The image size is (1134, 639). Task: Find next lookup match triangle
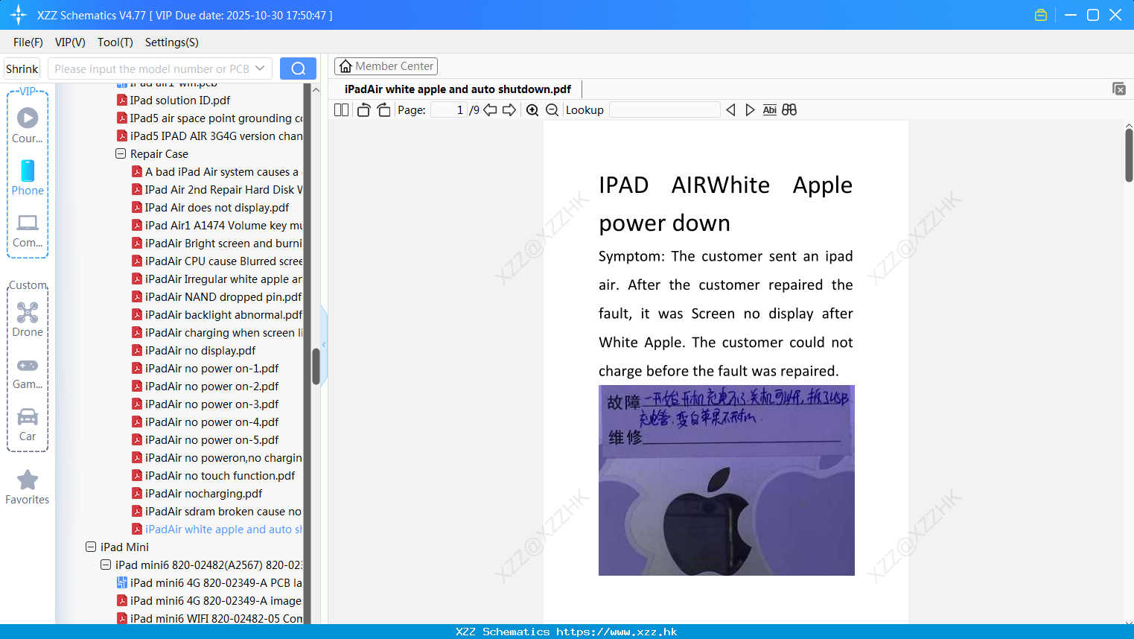(x=750, y=110)
